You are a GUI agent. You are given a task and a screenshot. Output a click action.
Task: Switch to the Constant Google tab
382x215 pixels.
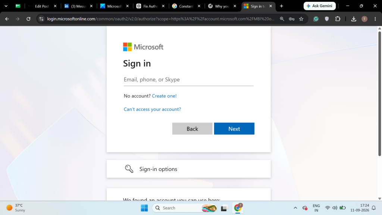pos(186,6)
